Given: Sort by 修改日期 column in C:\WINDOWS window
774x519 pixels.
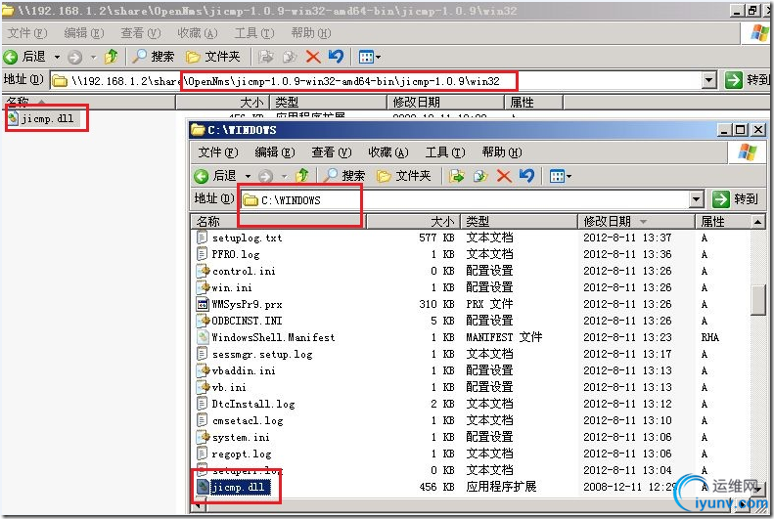Looking at the screenshot, I should pos(636,221).
